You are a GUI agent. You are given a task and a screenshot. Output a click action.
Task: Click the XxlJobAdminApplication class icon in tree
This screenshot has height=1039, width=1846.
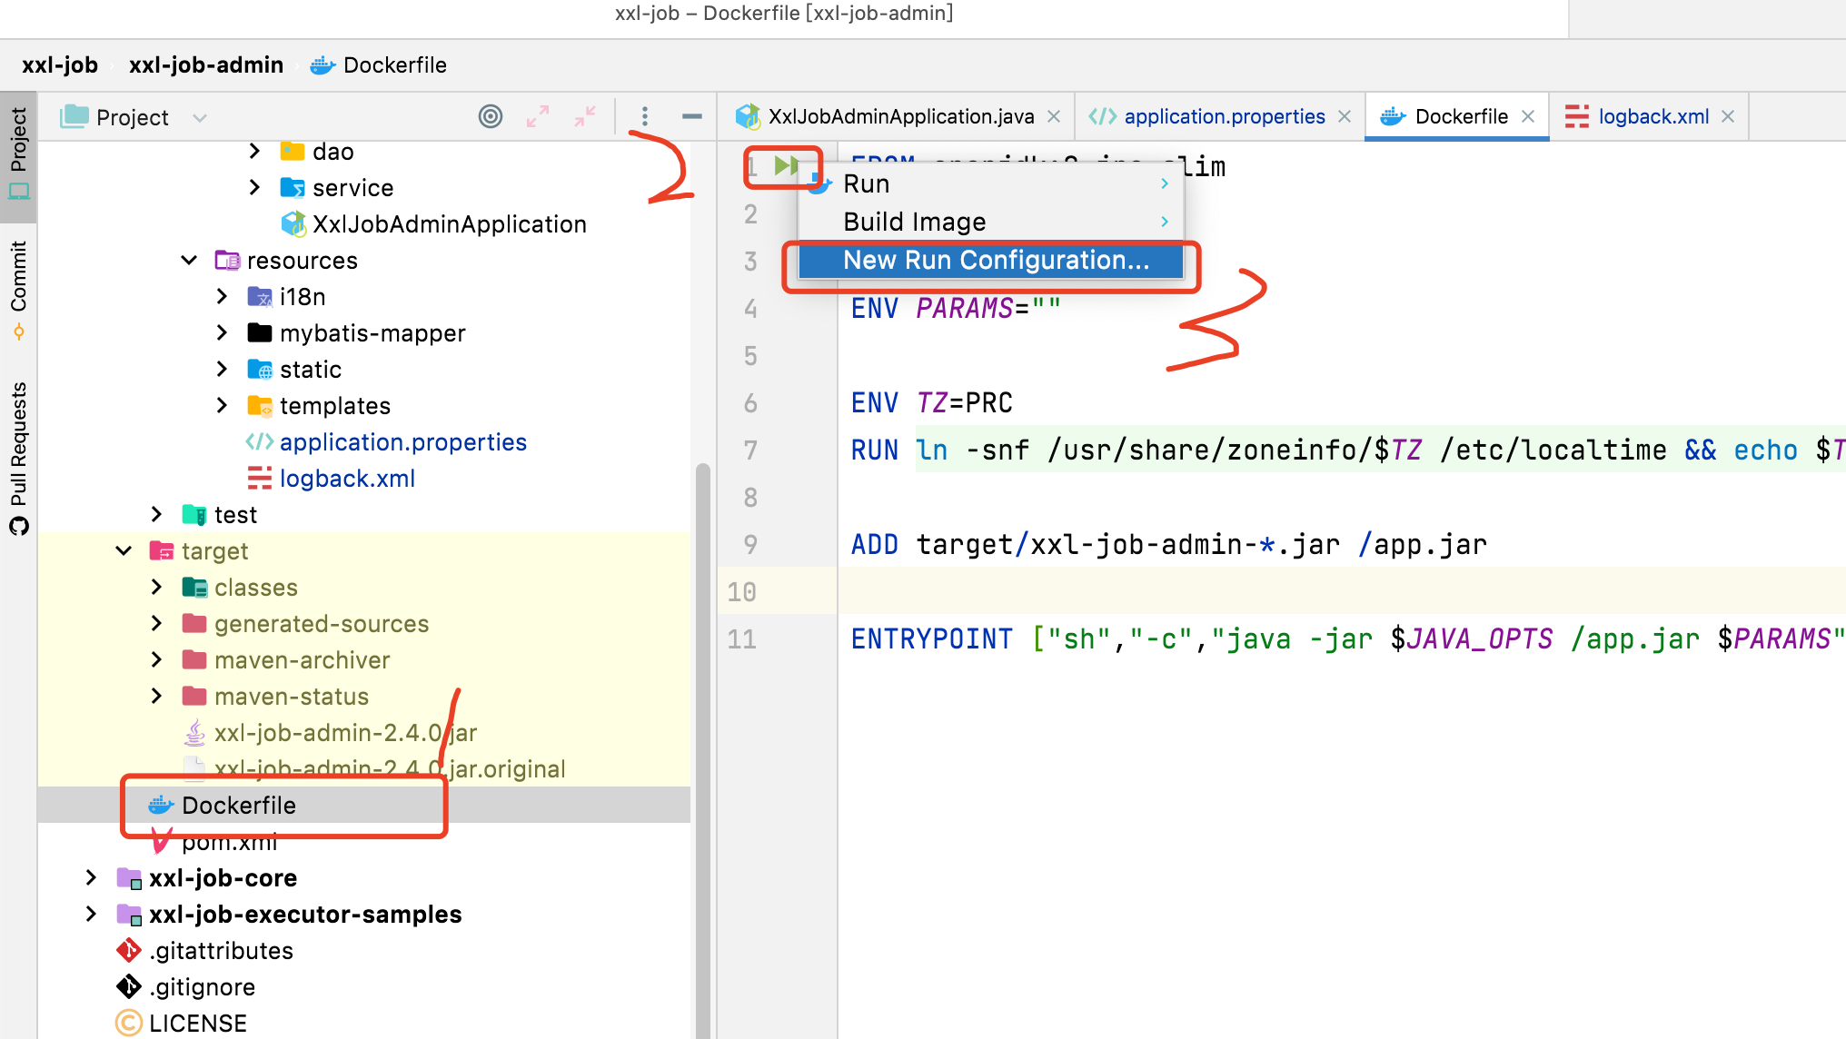tap(293, 223)
